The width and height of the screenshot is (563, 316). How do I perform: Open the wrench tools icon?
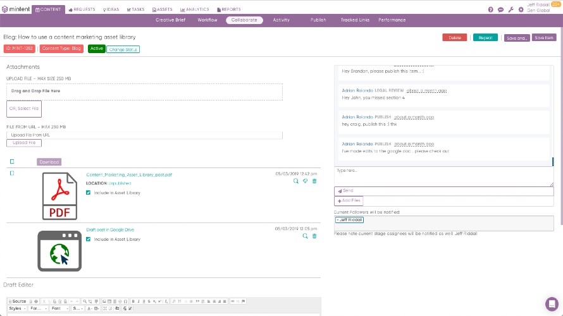pyautogui.click(x=511, y=9)
